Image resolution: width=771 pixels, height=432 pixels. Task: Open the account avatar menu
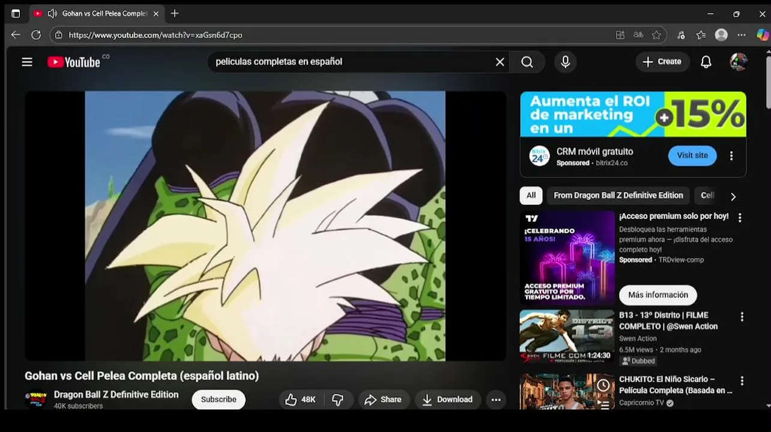tap(739, 62)
